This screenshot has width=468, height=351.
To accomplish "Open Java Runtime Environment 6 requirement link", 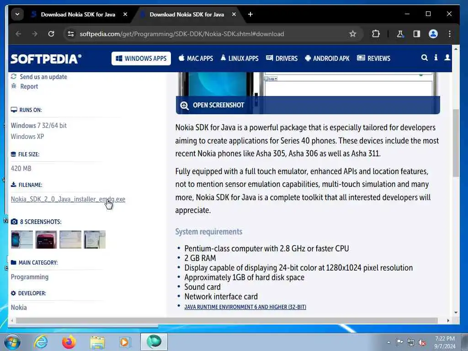I will pyautogui.click(x=245, y=307).
